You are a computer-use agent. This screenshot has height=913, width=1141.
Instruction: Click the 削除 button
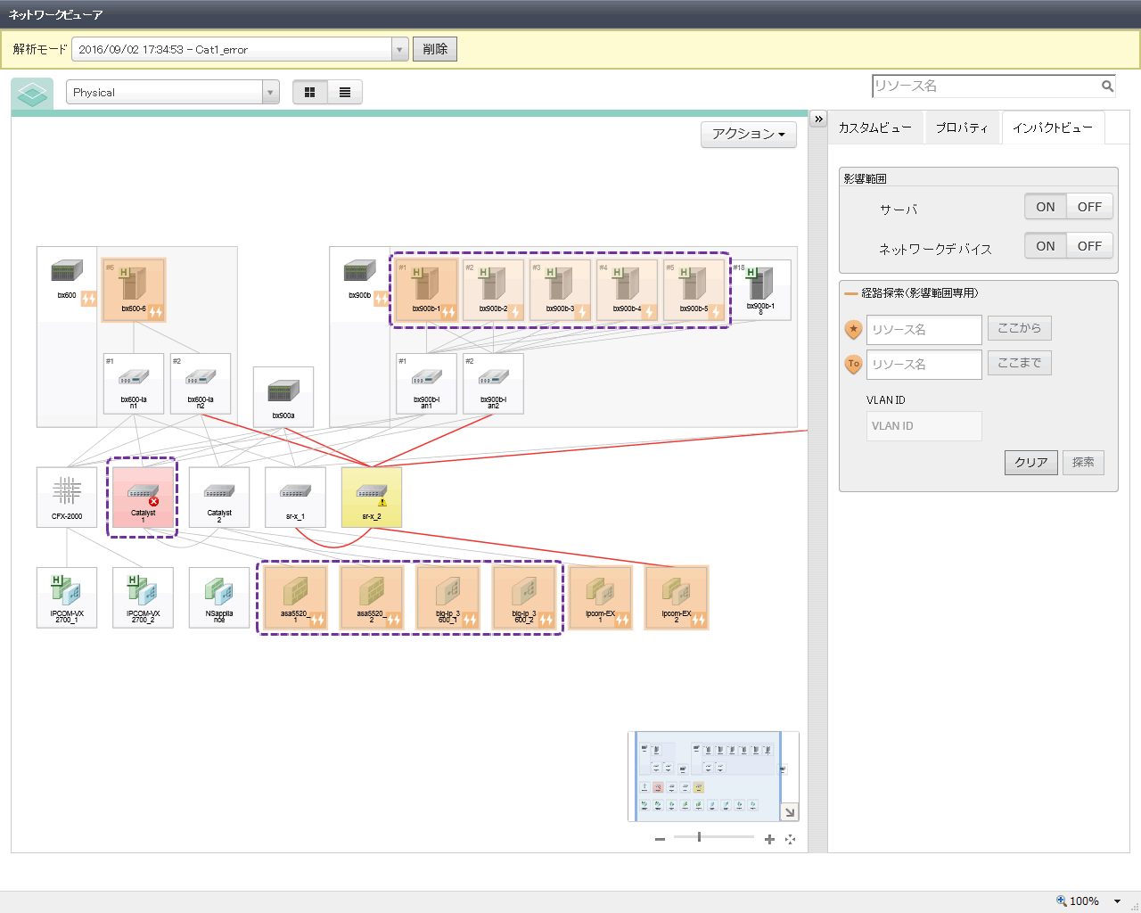pyautogui.click(x=435, y=49)
